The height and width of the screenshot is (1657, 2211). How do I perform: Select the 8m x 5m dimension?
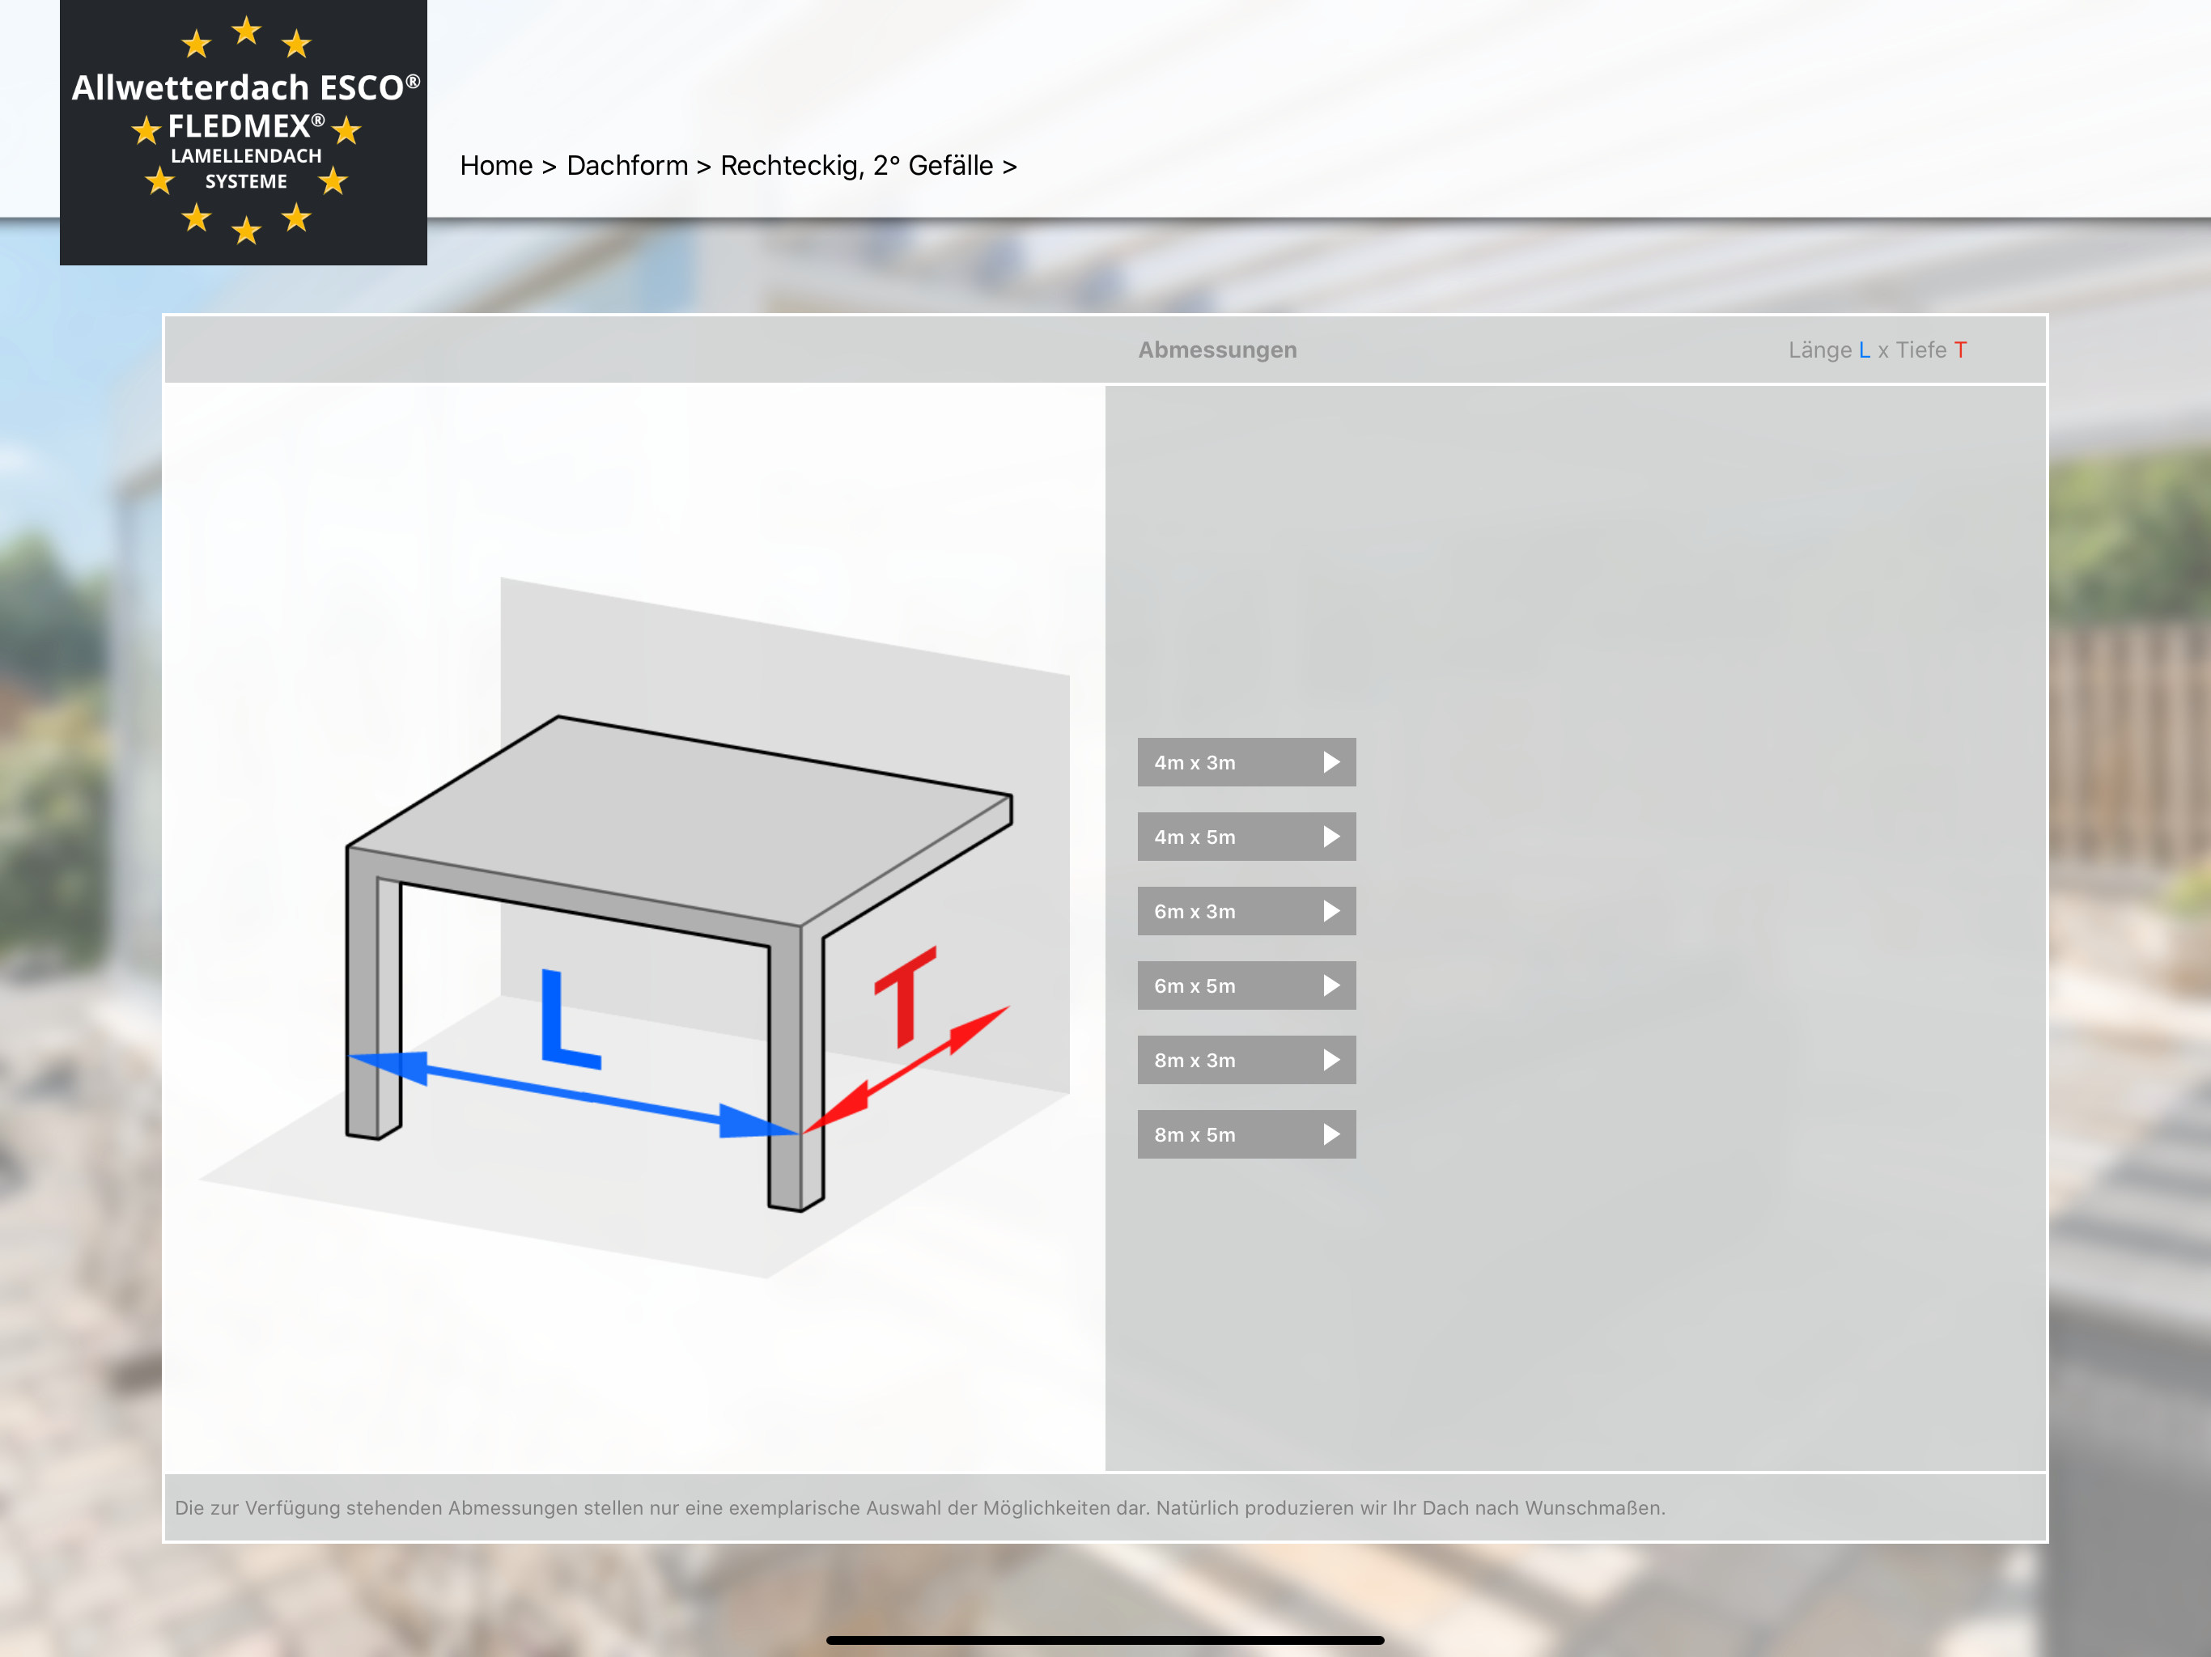tap(1246, 1134)
